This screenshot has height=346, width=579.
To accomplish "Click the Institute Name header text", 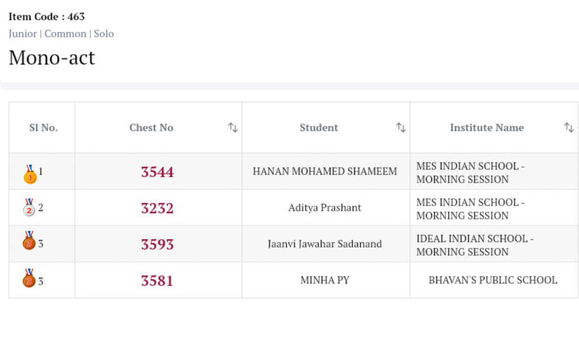I will click(486, 128).
